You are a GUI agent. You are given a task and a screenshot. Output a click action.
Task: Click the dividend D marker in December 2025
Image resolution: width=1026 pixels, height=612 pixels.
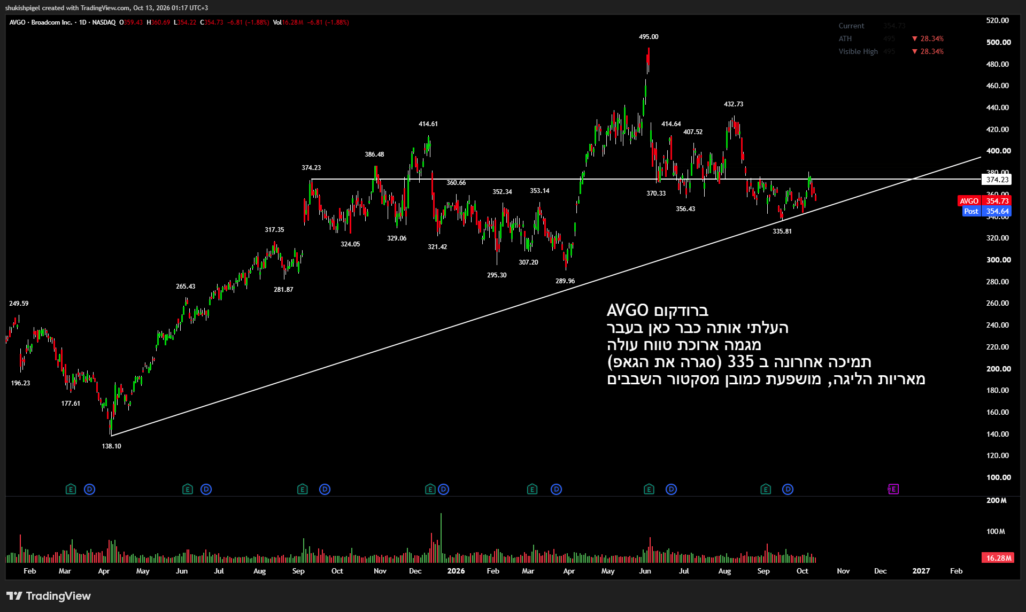click(443, 489)
